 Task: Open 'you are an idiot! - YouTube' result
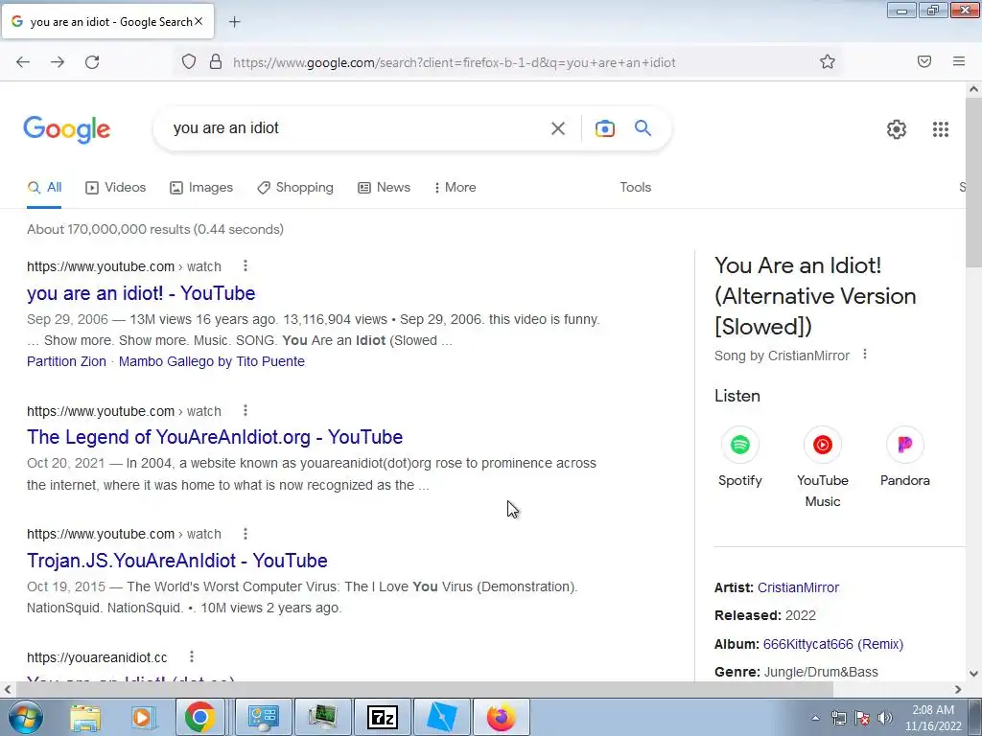coord(141,293)
